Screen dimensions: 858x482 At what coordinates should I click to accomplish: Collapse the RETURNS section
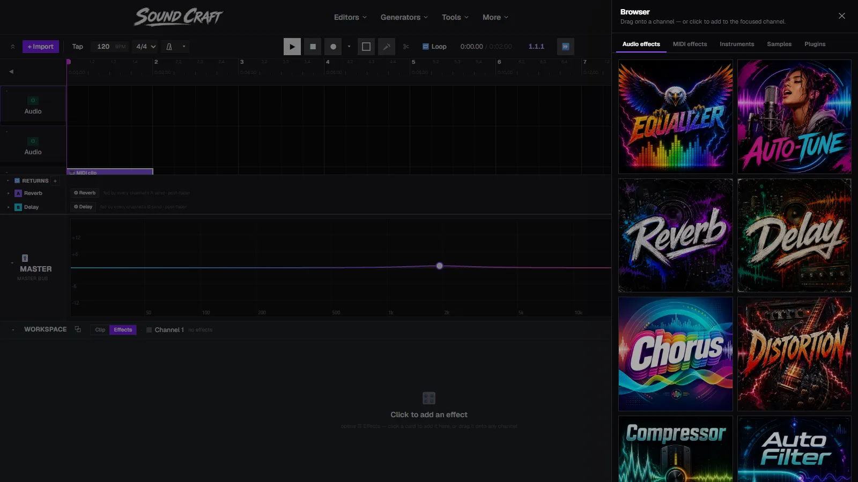click(x=8, y=181)
